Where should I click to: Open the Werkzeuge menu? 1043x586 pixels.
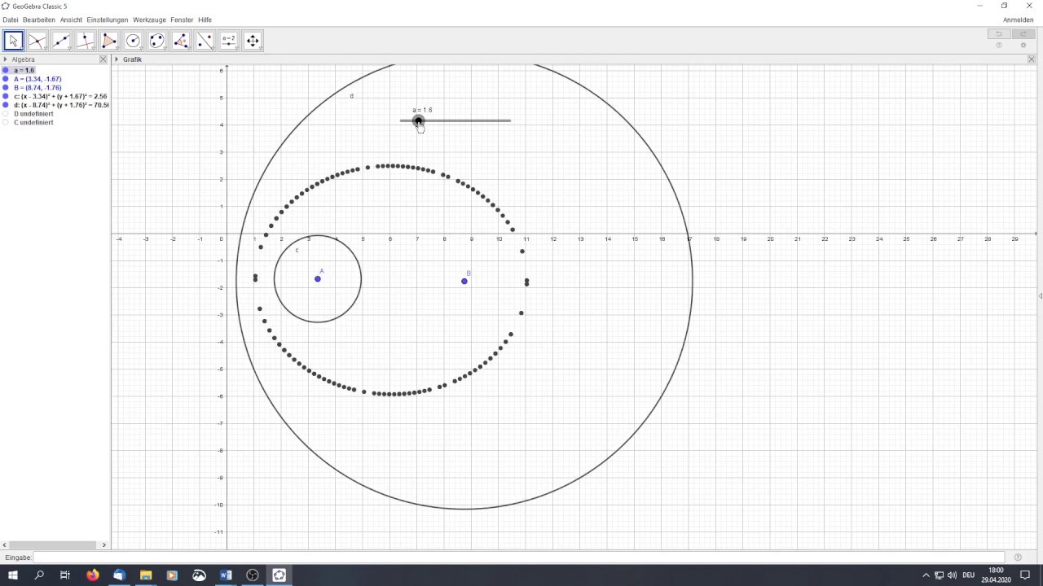coord(150,20)
